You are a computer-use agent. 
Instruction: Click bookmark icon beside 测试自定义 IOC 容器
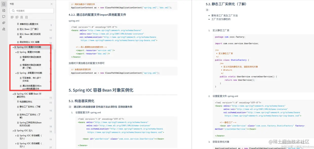click(x=18, y=42)
